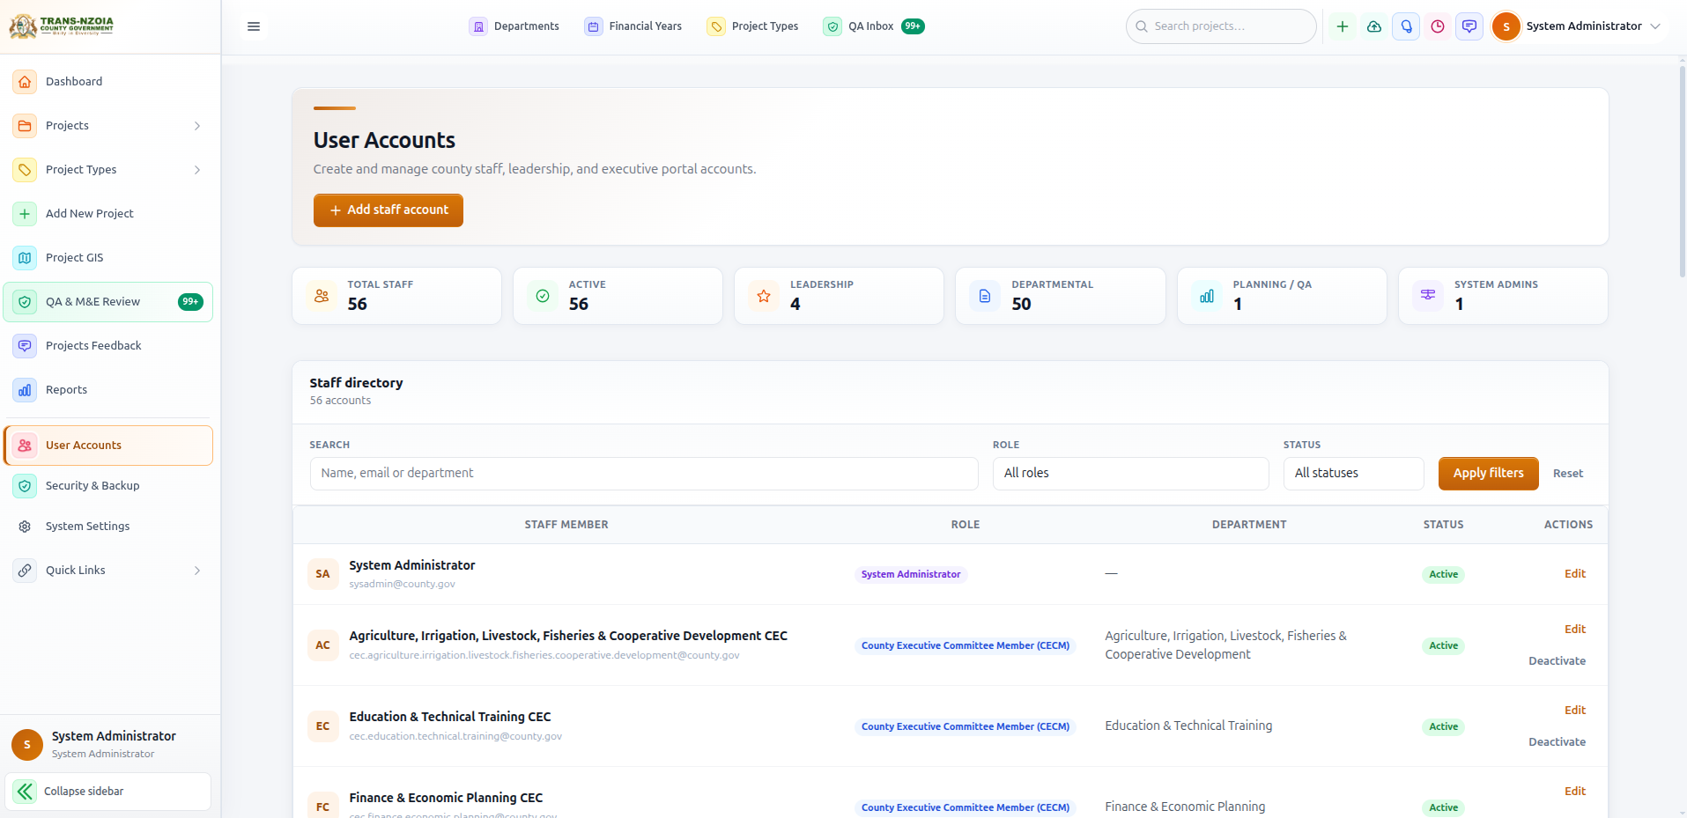Click the purple System Administrator role badge
The image size is (1687, 818).
911,574
